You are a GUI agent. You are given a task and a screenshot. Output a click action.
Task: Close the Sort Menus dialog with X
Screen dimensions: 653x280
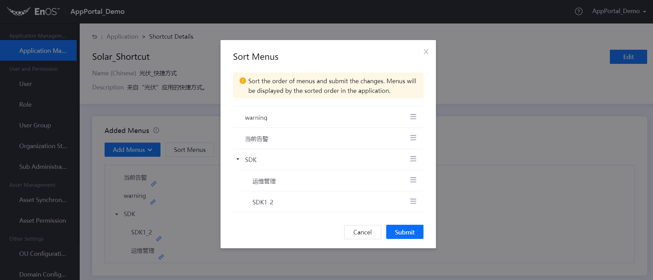(426, 51)
